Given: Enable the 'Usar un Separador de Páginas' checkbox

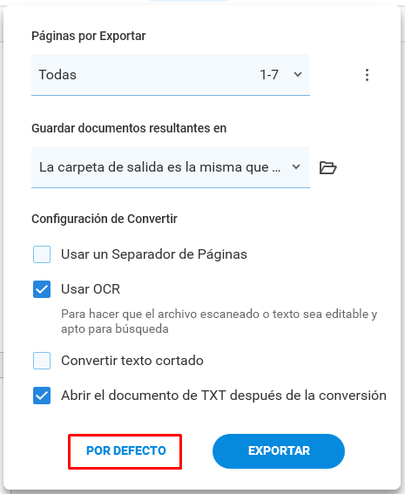Looking at the screenshot, I should pos(42,254).
